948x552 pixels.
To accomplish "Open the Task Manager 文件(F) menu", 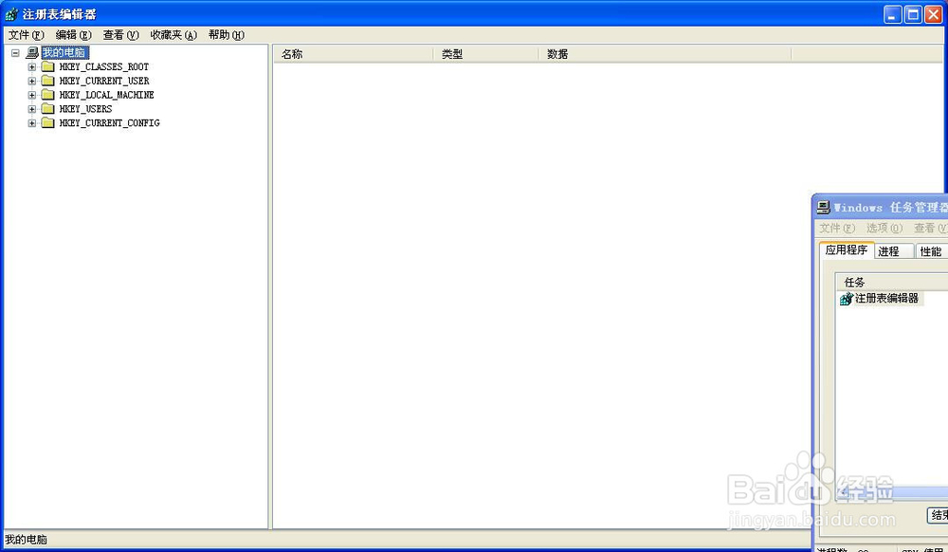I will [x=837, y=228].
